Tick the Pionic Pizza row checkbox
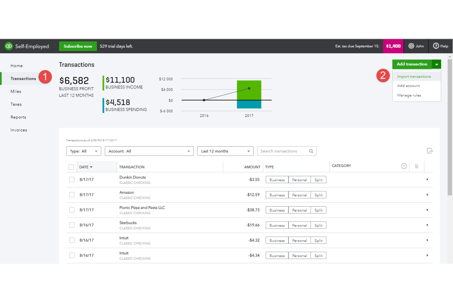This screenshot has width=453, height=302. tap(72, 210)
